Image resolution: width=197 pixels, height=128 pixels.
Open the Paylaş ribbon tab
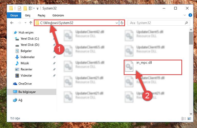42,15
